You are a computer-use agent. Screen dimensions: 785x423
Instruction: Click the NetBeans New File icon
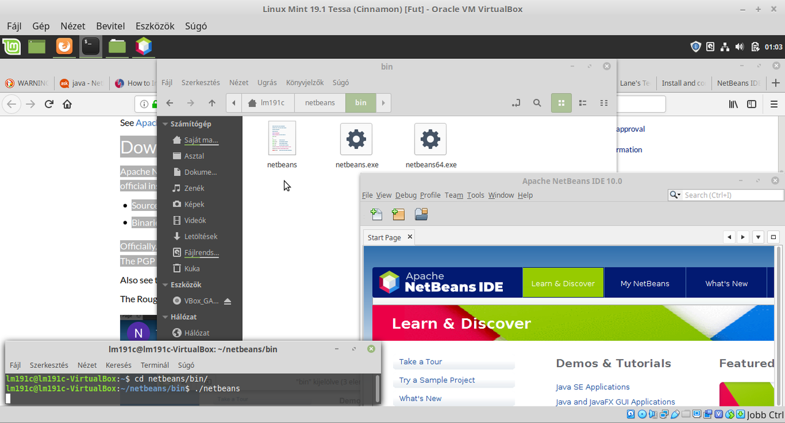(377, 214)
